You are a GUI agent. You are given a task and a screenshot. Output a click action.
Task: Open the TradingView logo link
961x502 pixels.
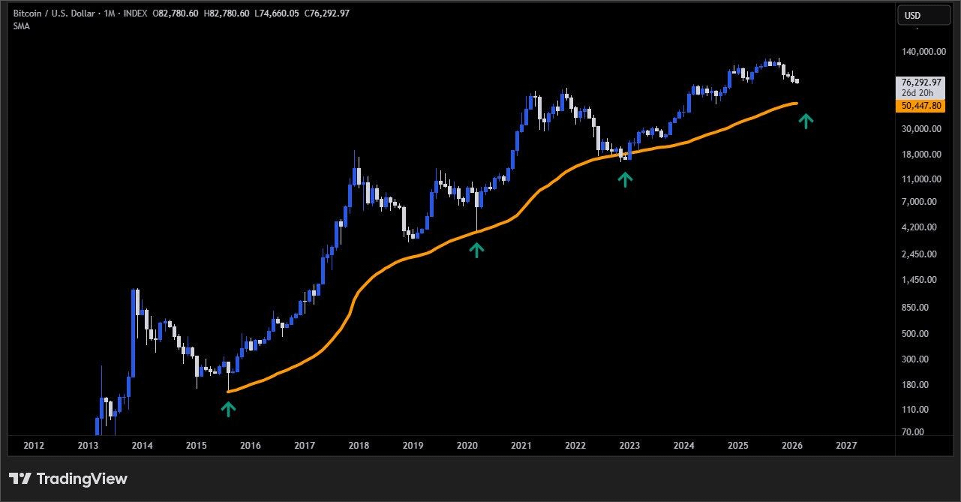point(68,479)
